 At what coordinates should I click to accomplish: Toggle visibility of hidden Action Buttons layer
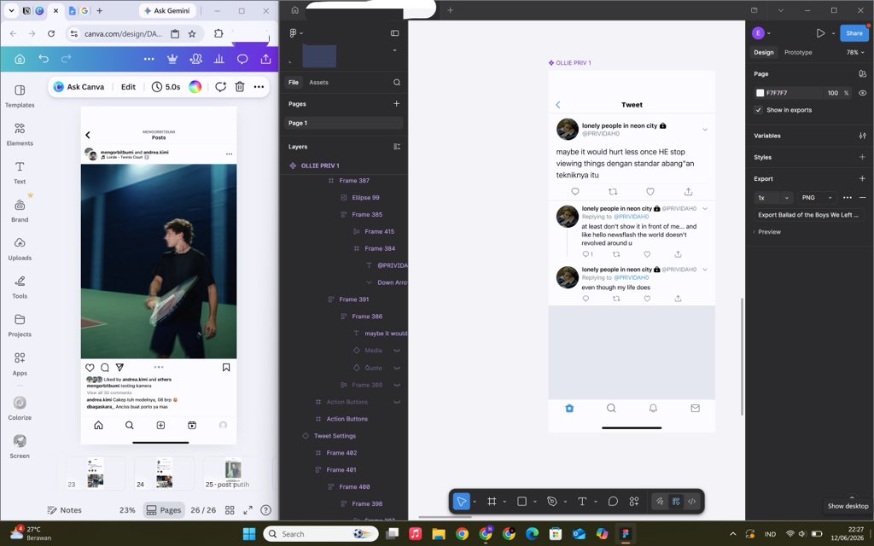pos(398,402)
